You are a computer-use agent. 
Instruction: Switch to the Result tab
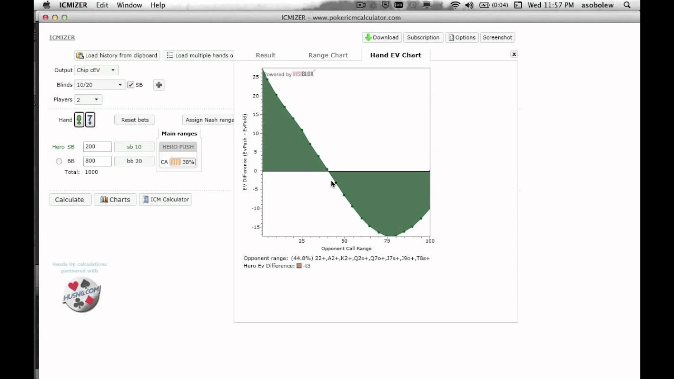(265, 55)
